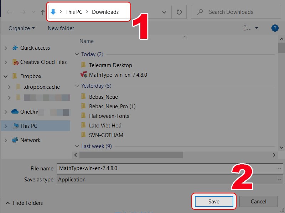The image size is (285, 213).
Task: Click the change view layout icon
Action: coord(247,28)
